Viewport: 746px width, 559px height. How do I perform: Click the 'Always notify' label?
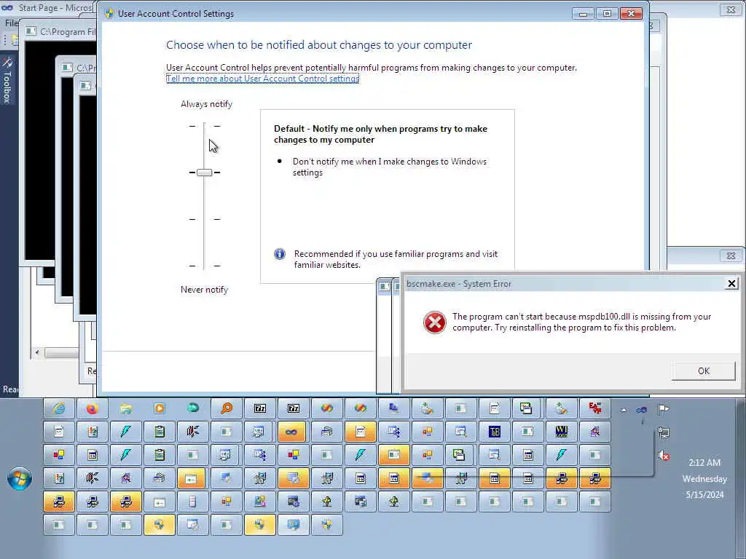[x=206, y=103]
